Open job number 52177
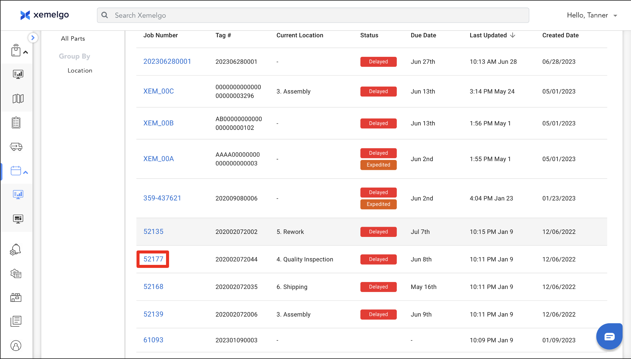The height and width of the screenshot is (359, 631). [153, 259]
